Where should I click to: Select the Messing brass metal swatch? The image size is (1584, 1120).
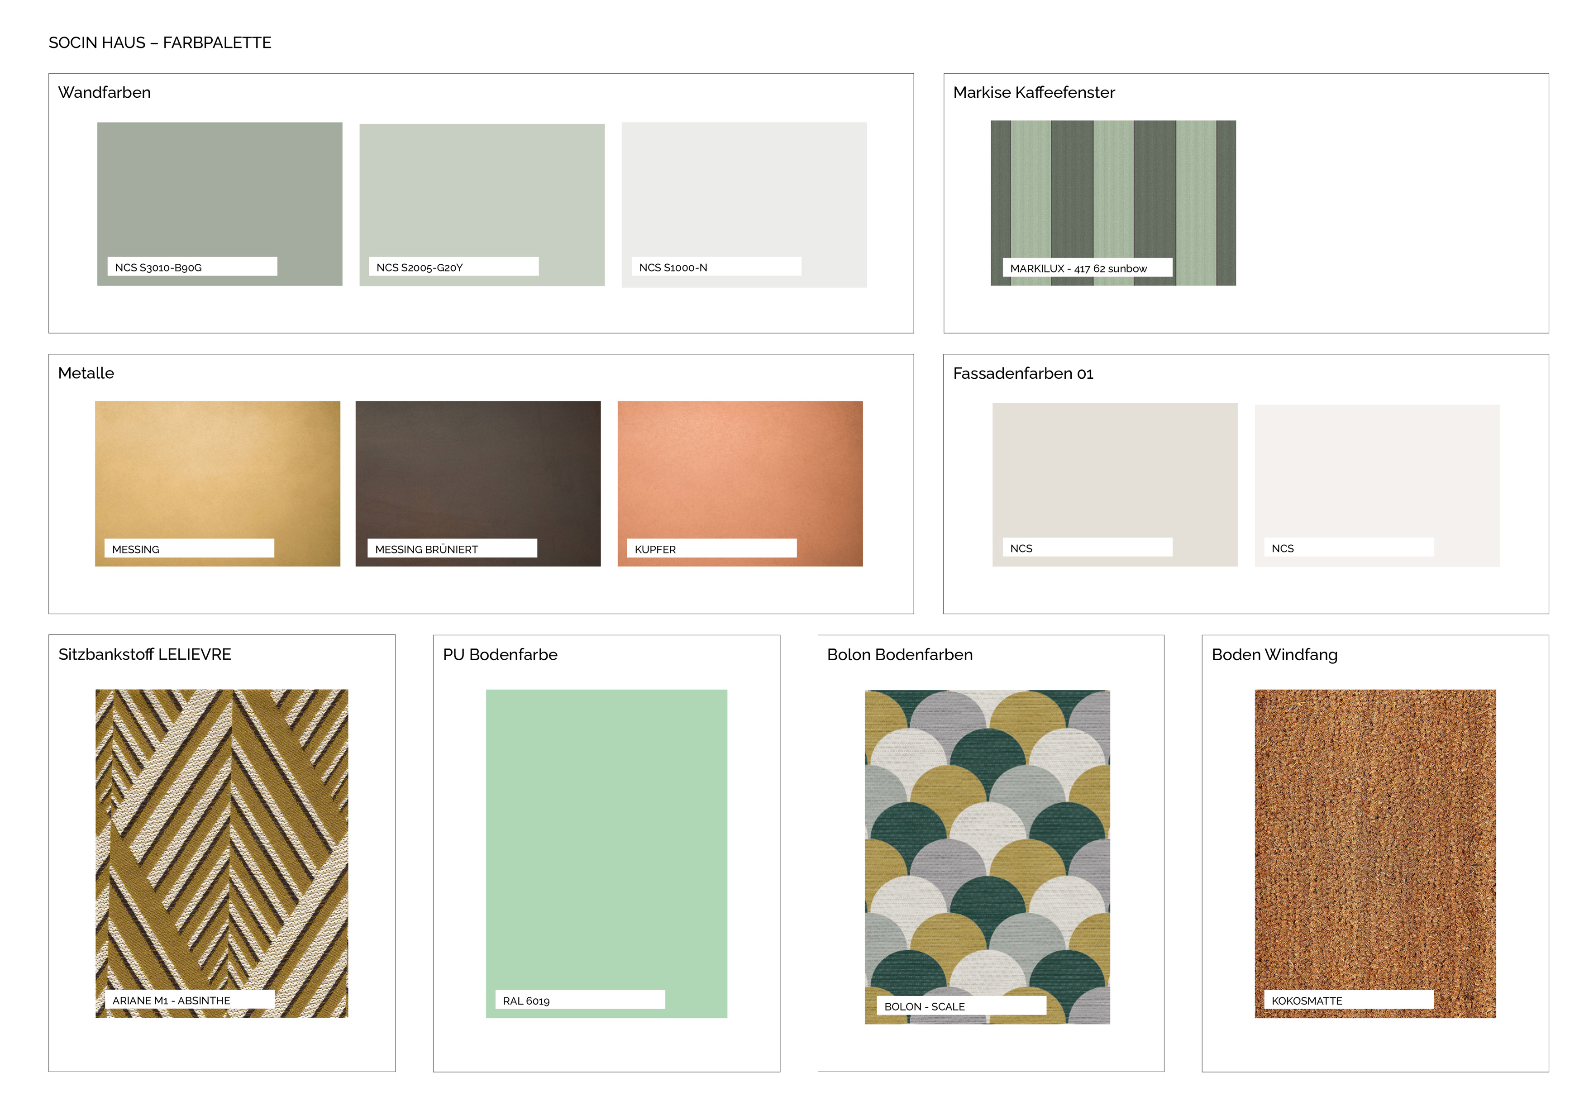pyautogui.click(x=217, y=483)
